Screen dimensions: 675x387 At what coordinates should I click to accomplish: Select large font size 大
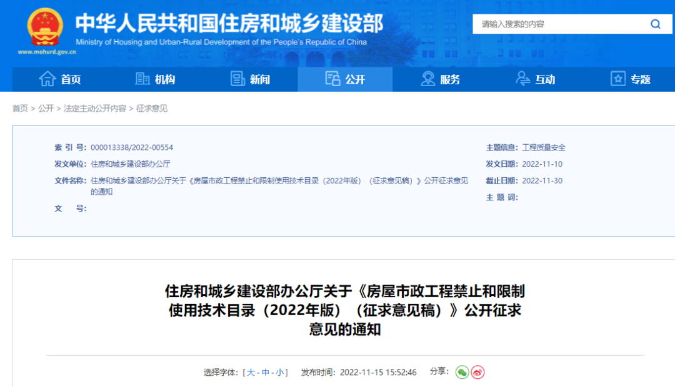click(x=251, y=373)
